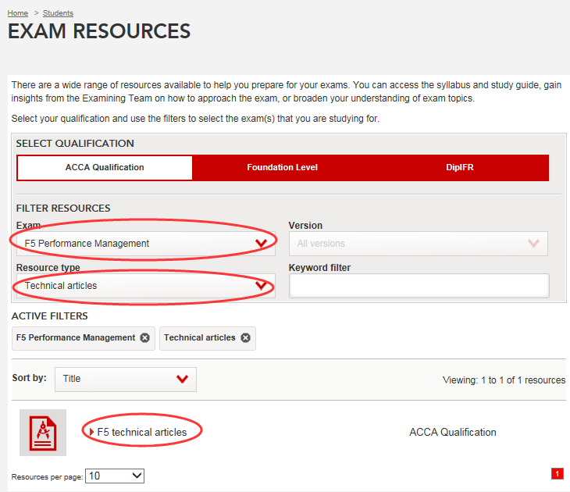This screenshot has width=570, height=492.
Task: Click the page 1 pagination button
Action: pos(557,473)
